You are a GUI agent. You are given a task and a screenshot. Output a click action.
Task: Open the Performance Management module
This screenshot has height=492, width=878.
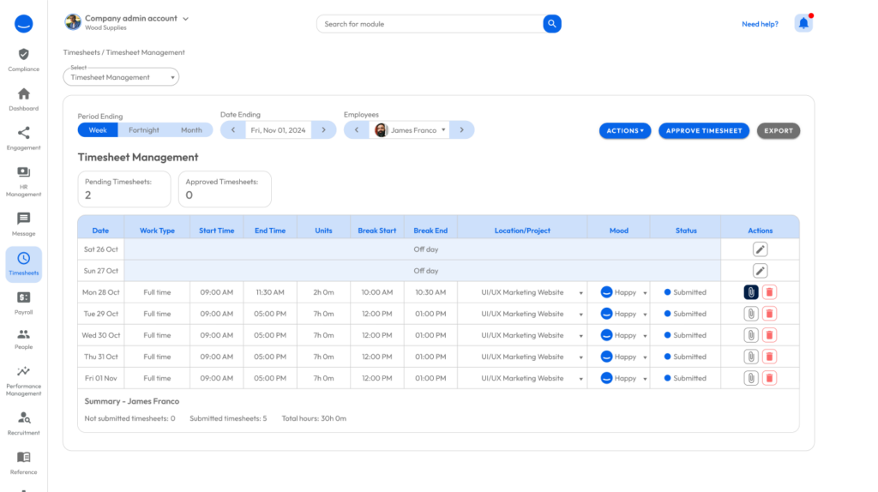[x=23, y=381]
